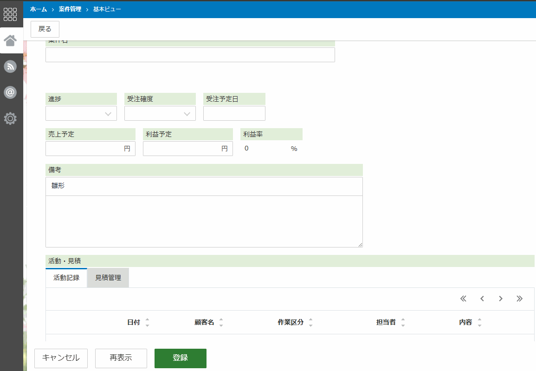536x371 pixels.
Task: Go to next page arrow
Action: click(x=500, y=299)
